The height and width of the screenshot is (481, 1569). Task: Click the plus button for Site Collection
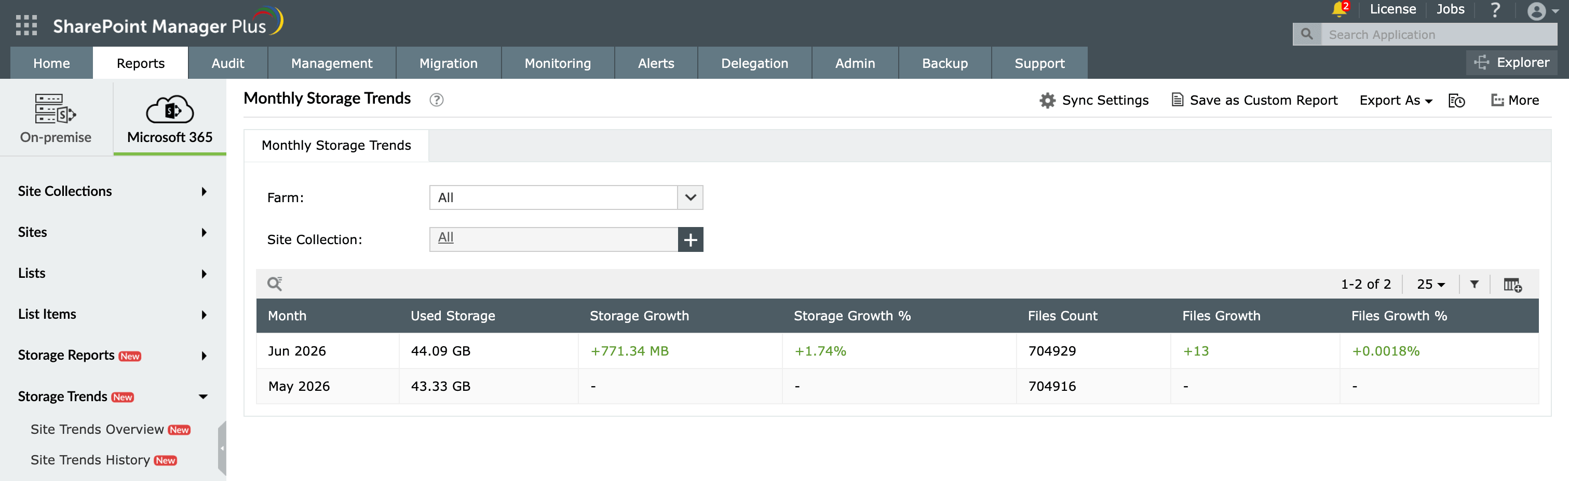(690, 239)
